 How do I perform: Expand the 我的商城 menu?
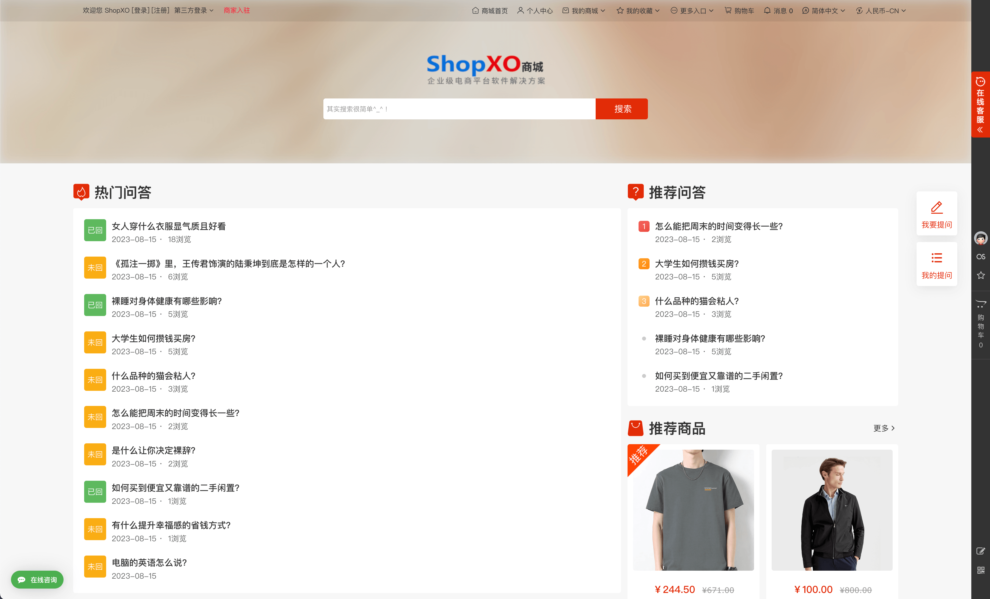(584, 10)
